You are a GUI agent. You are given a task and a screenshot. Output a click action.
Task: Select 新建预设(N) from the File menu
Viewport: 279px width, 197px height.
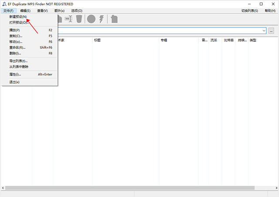pos(18,17)
